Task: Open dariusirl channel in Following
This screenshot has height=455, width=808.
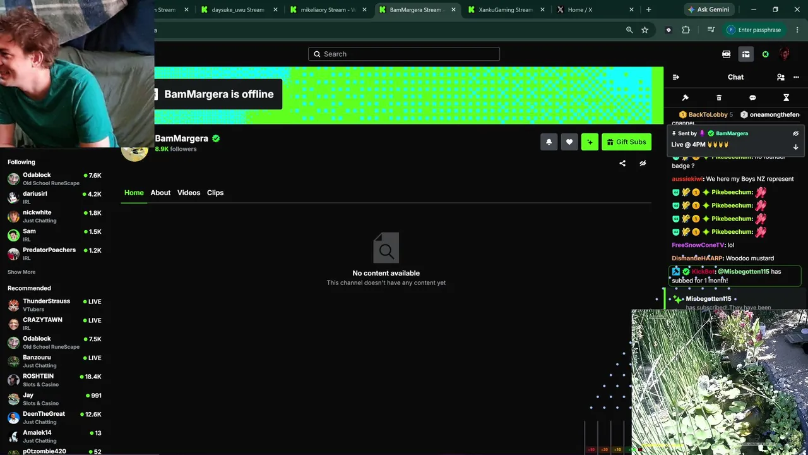Action: (x=54, y=197)
